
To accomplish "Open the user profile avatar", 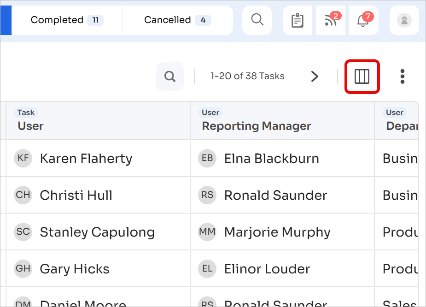I will click(404, 20).
